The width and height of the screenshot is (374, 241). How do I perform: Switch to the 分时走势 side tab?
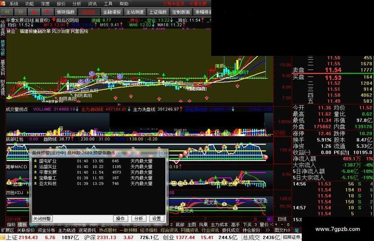pos(2,28)
